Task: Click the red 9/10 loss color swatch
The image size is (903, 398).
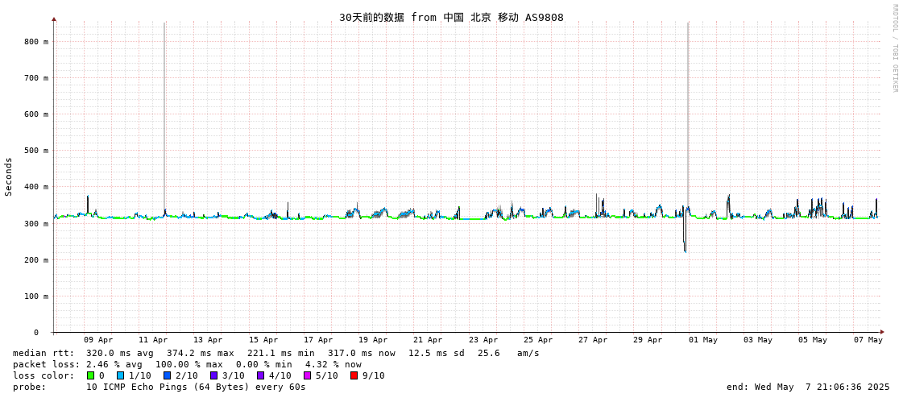Action: (x=354, y=375)
